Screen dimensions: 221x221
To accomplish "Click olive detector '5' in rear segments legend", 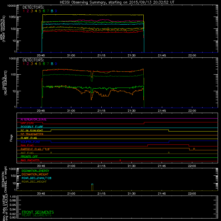I will pyautogui.click(x=40, y=64).
